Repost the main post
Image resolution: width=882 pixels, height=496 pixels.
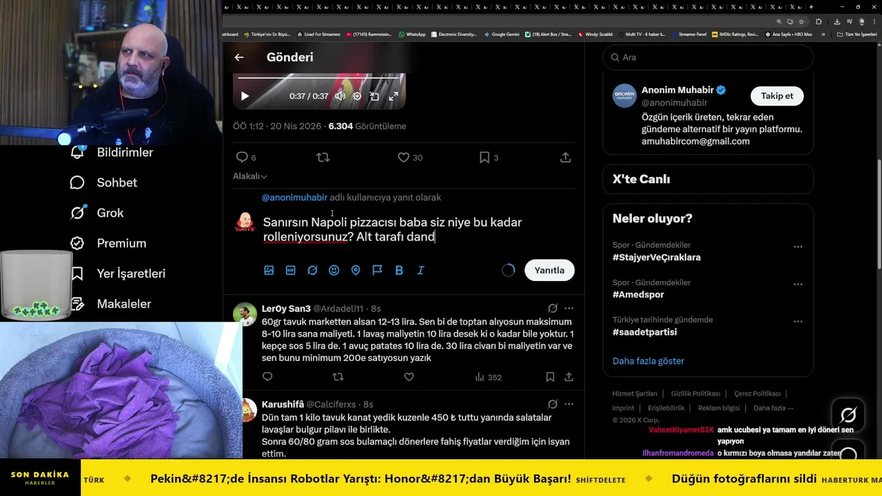click(322, 158)
